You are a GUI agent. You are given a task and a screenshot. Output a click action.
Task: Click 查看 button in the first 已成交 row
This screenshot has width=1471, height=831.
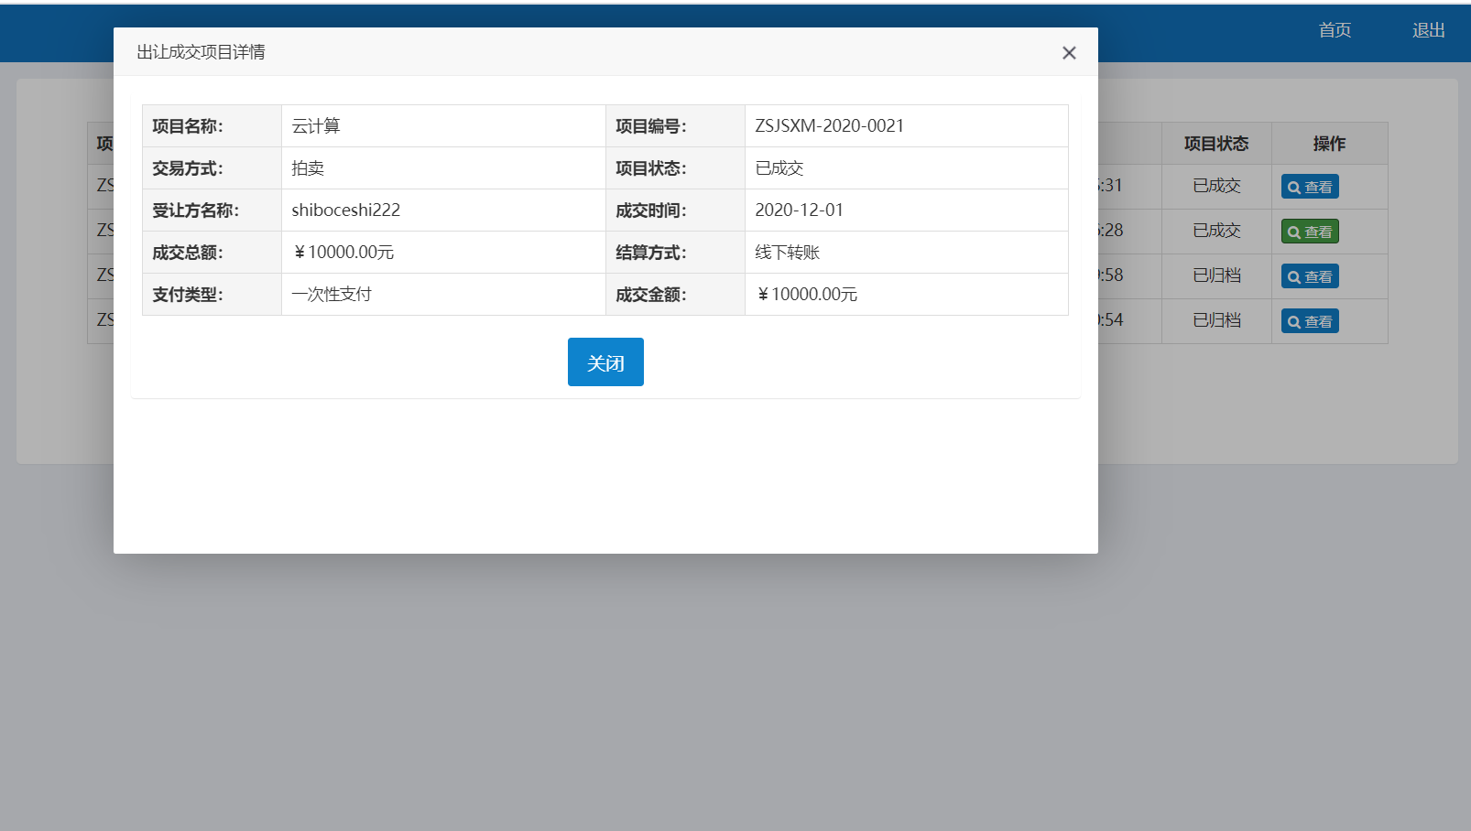[x=1310, y=187]
